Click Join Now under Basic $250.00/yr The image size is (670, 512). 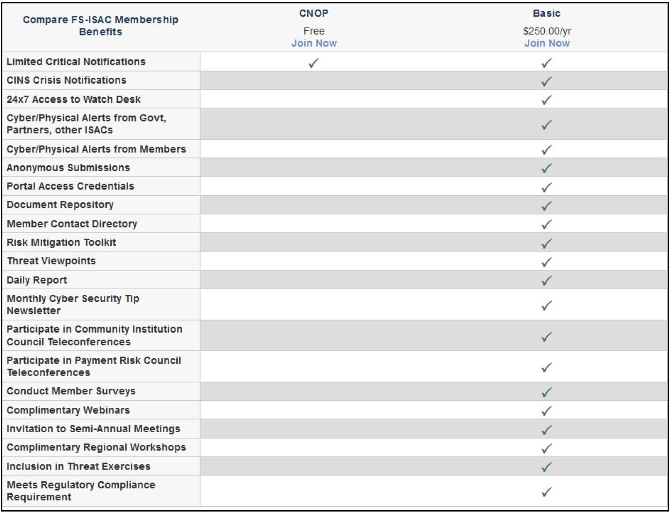pos(547,43)
